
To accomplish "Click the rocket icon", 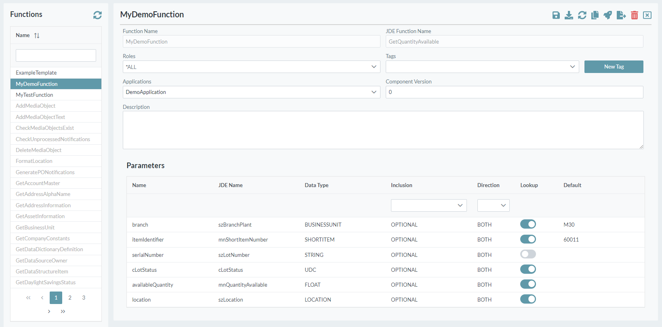I will tap(608, 15).
